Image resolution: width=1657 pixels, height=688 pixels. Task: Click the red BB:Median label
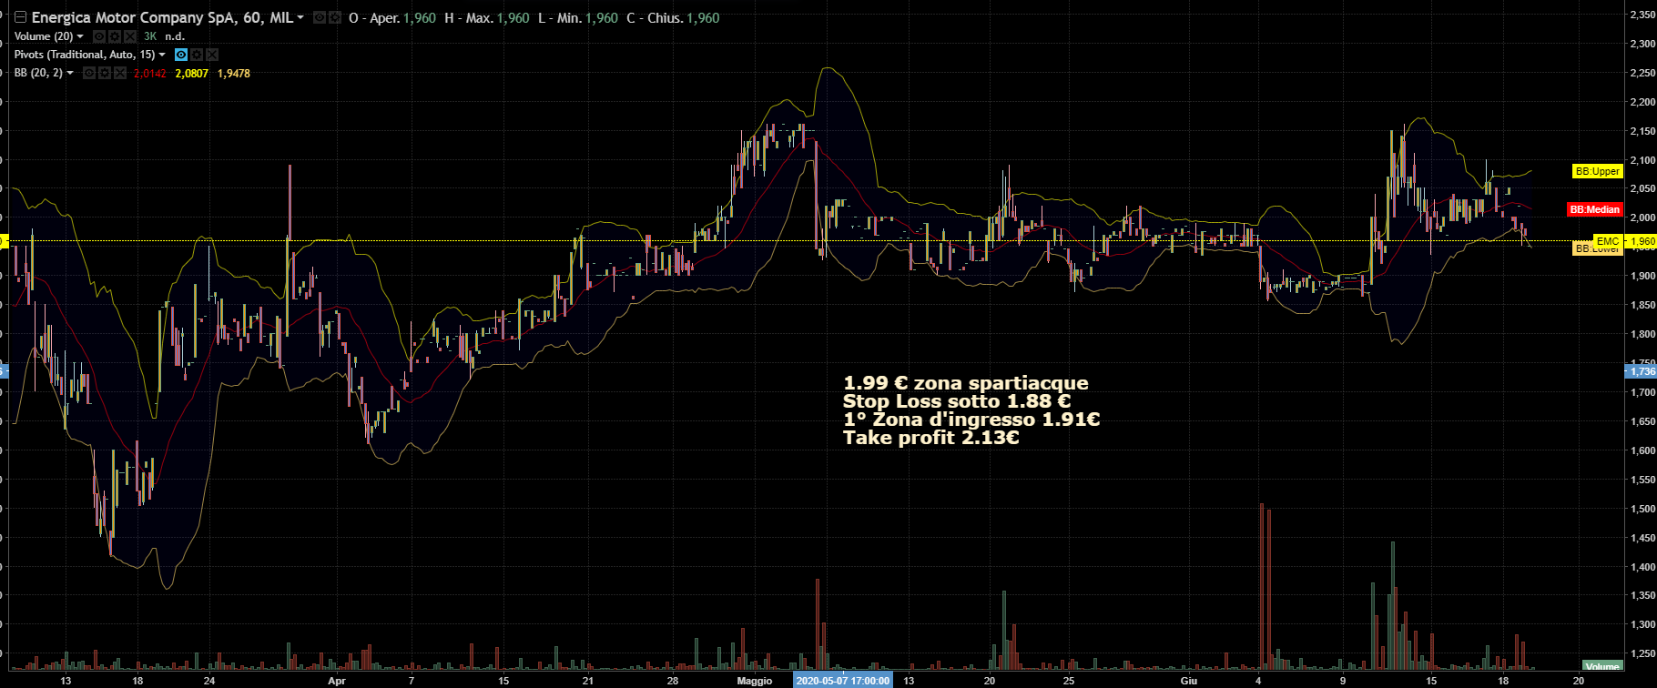1594,209
